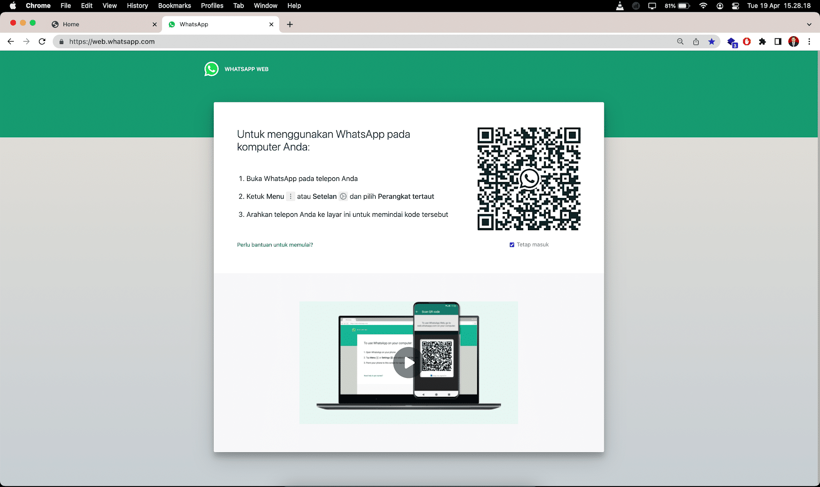The width and height of the screenshot is (820, 487).
Task: Open the Help menu
Action: coord(294,6)
